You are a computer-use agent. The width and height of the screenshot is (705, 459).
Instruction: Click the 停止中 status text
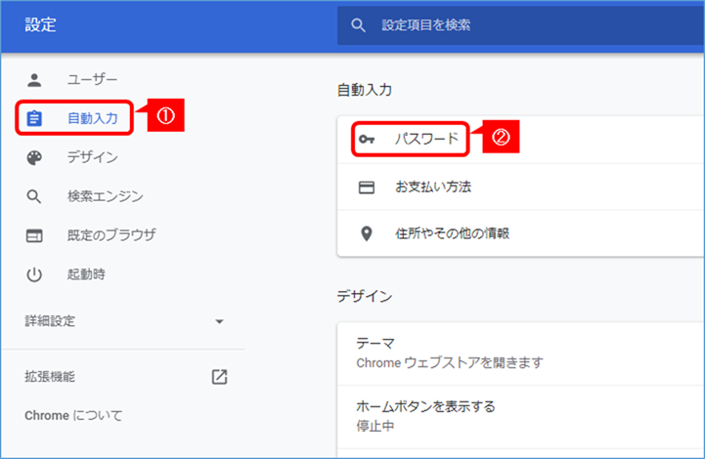pyautogui.click(x=375, y=426)
